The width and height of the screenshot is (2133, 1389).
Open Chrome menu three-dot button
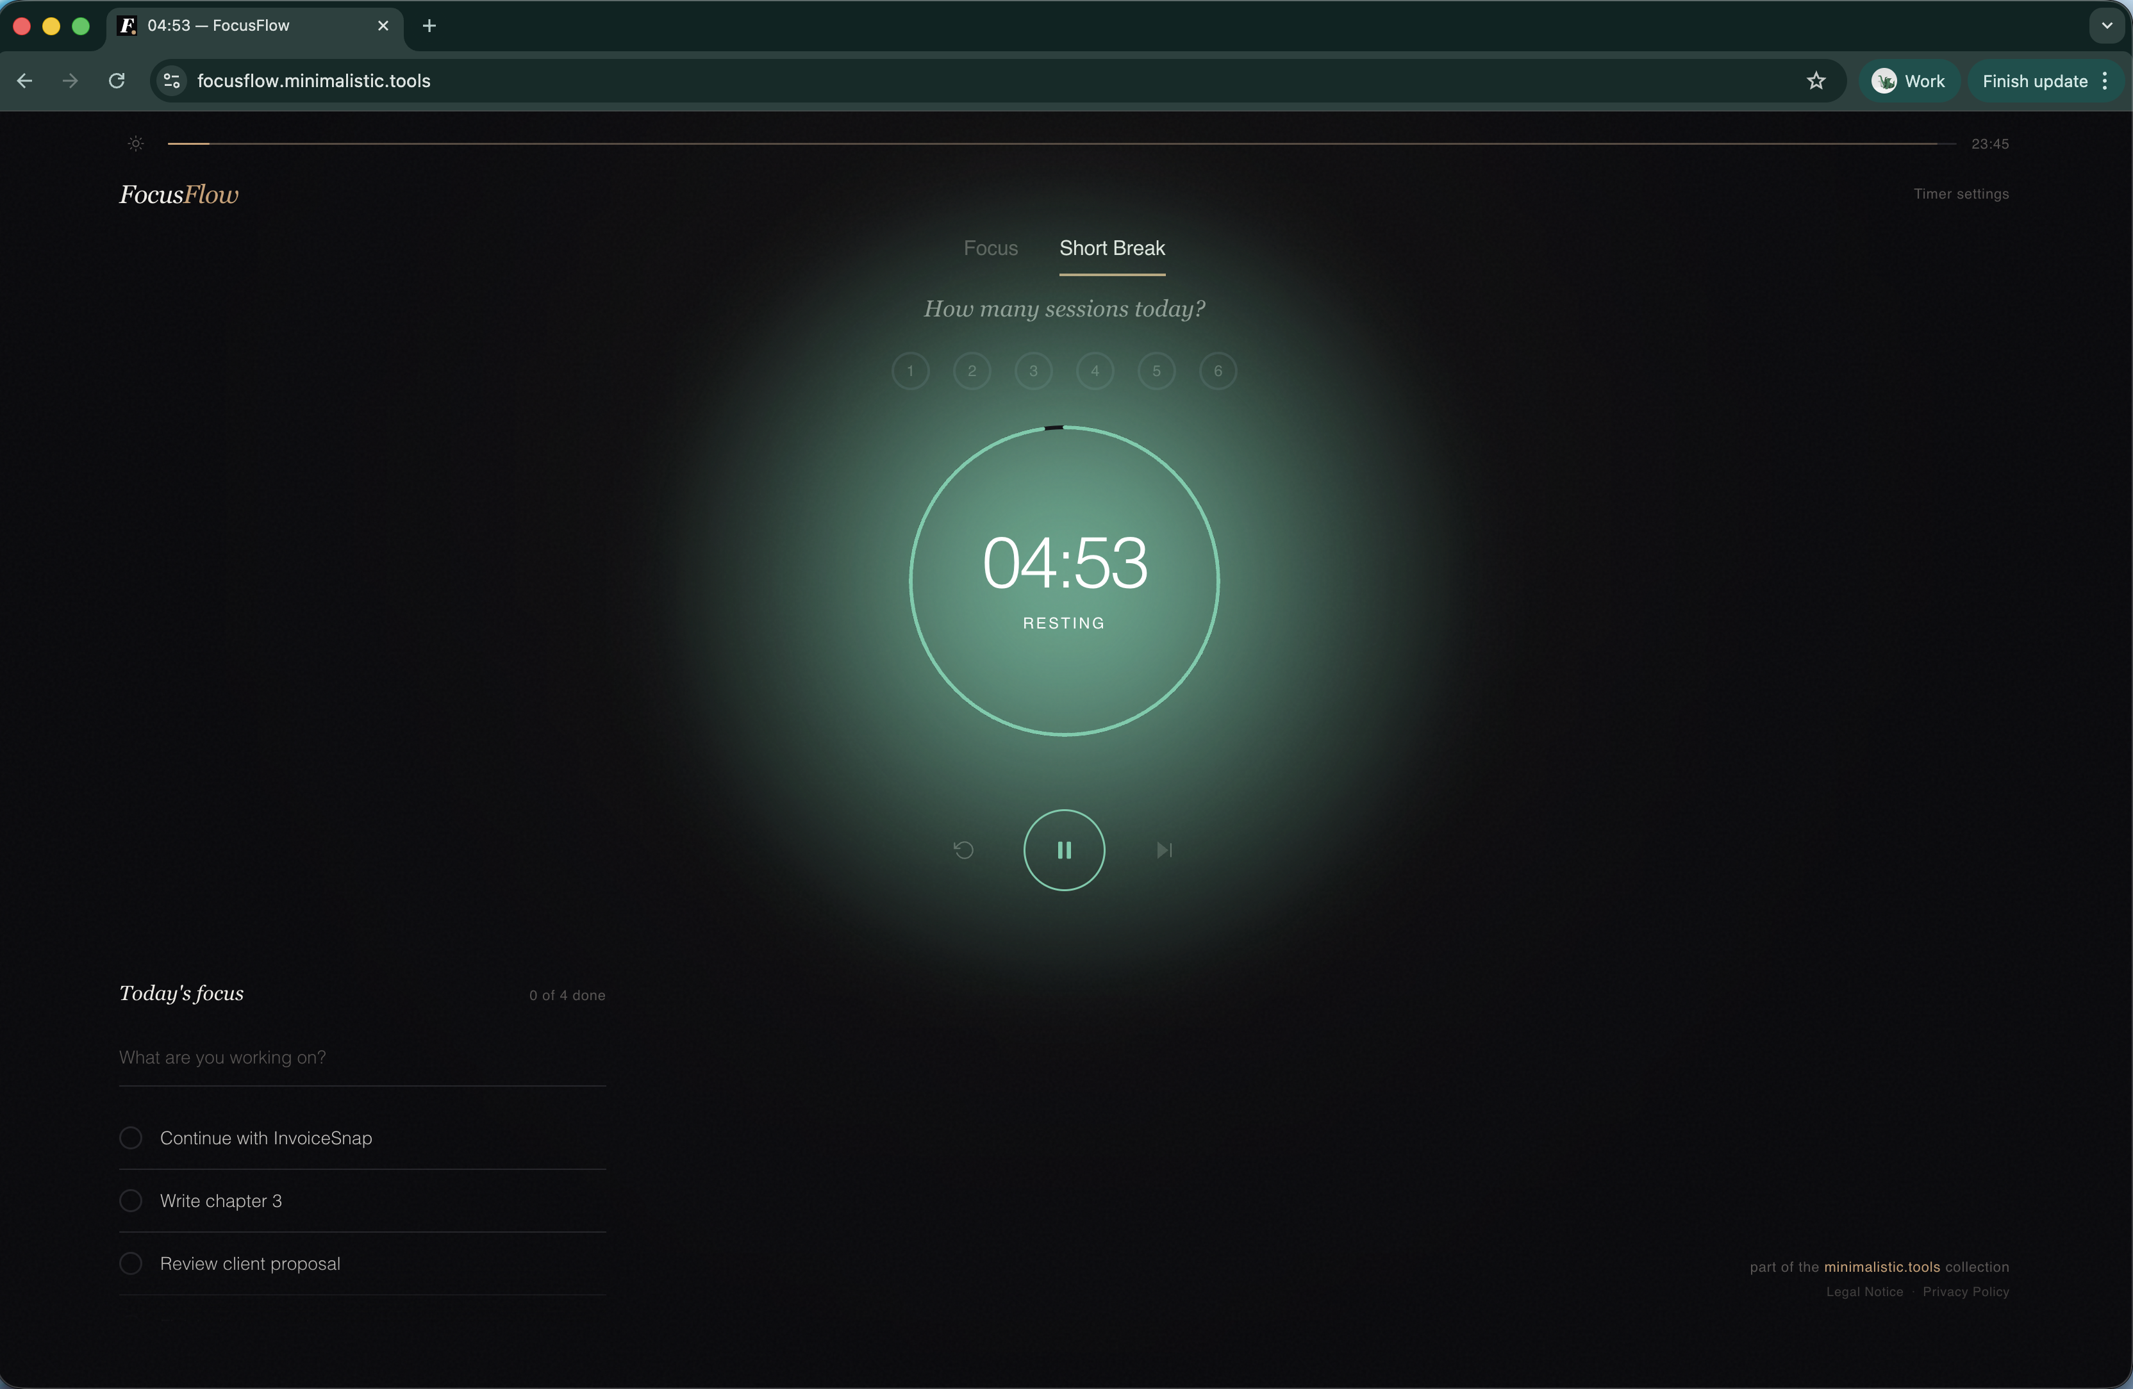(2105, 81)
